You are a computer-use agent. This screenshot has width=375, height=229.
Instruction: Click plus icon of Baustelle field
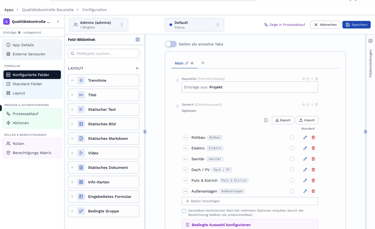click(312, 79)
